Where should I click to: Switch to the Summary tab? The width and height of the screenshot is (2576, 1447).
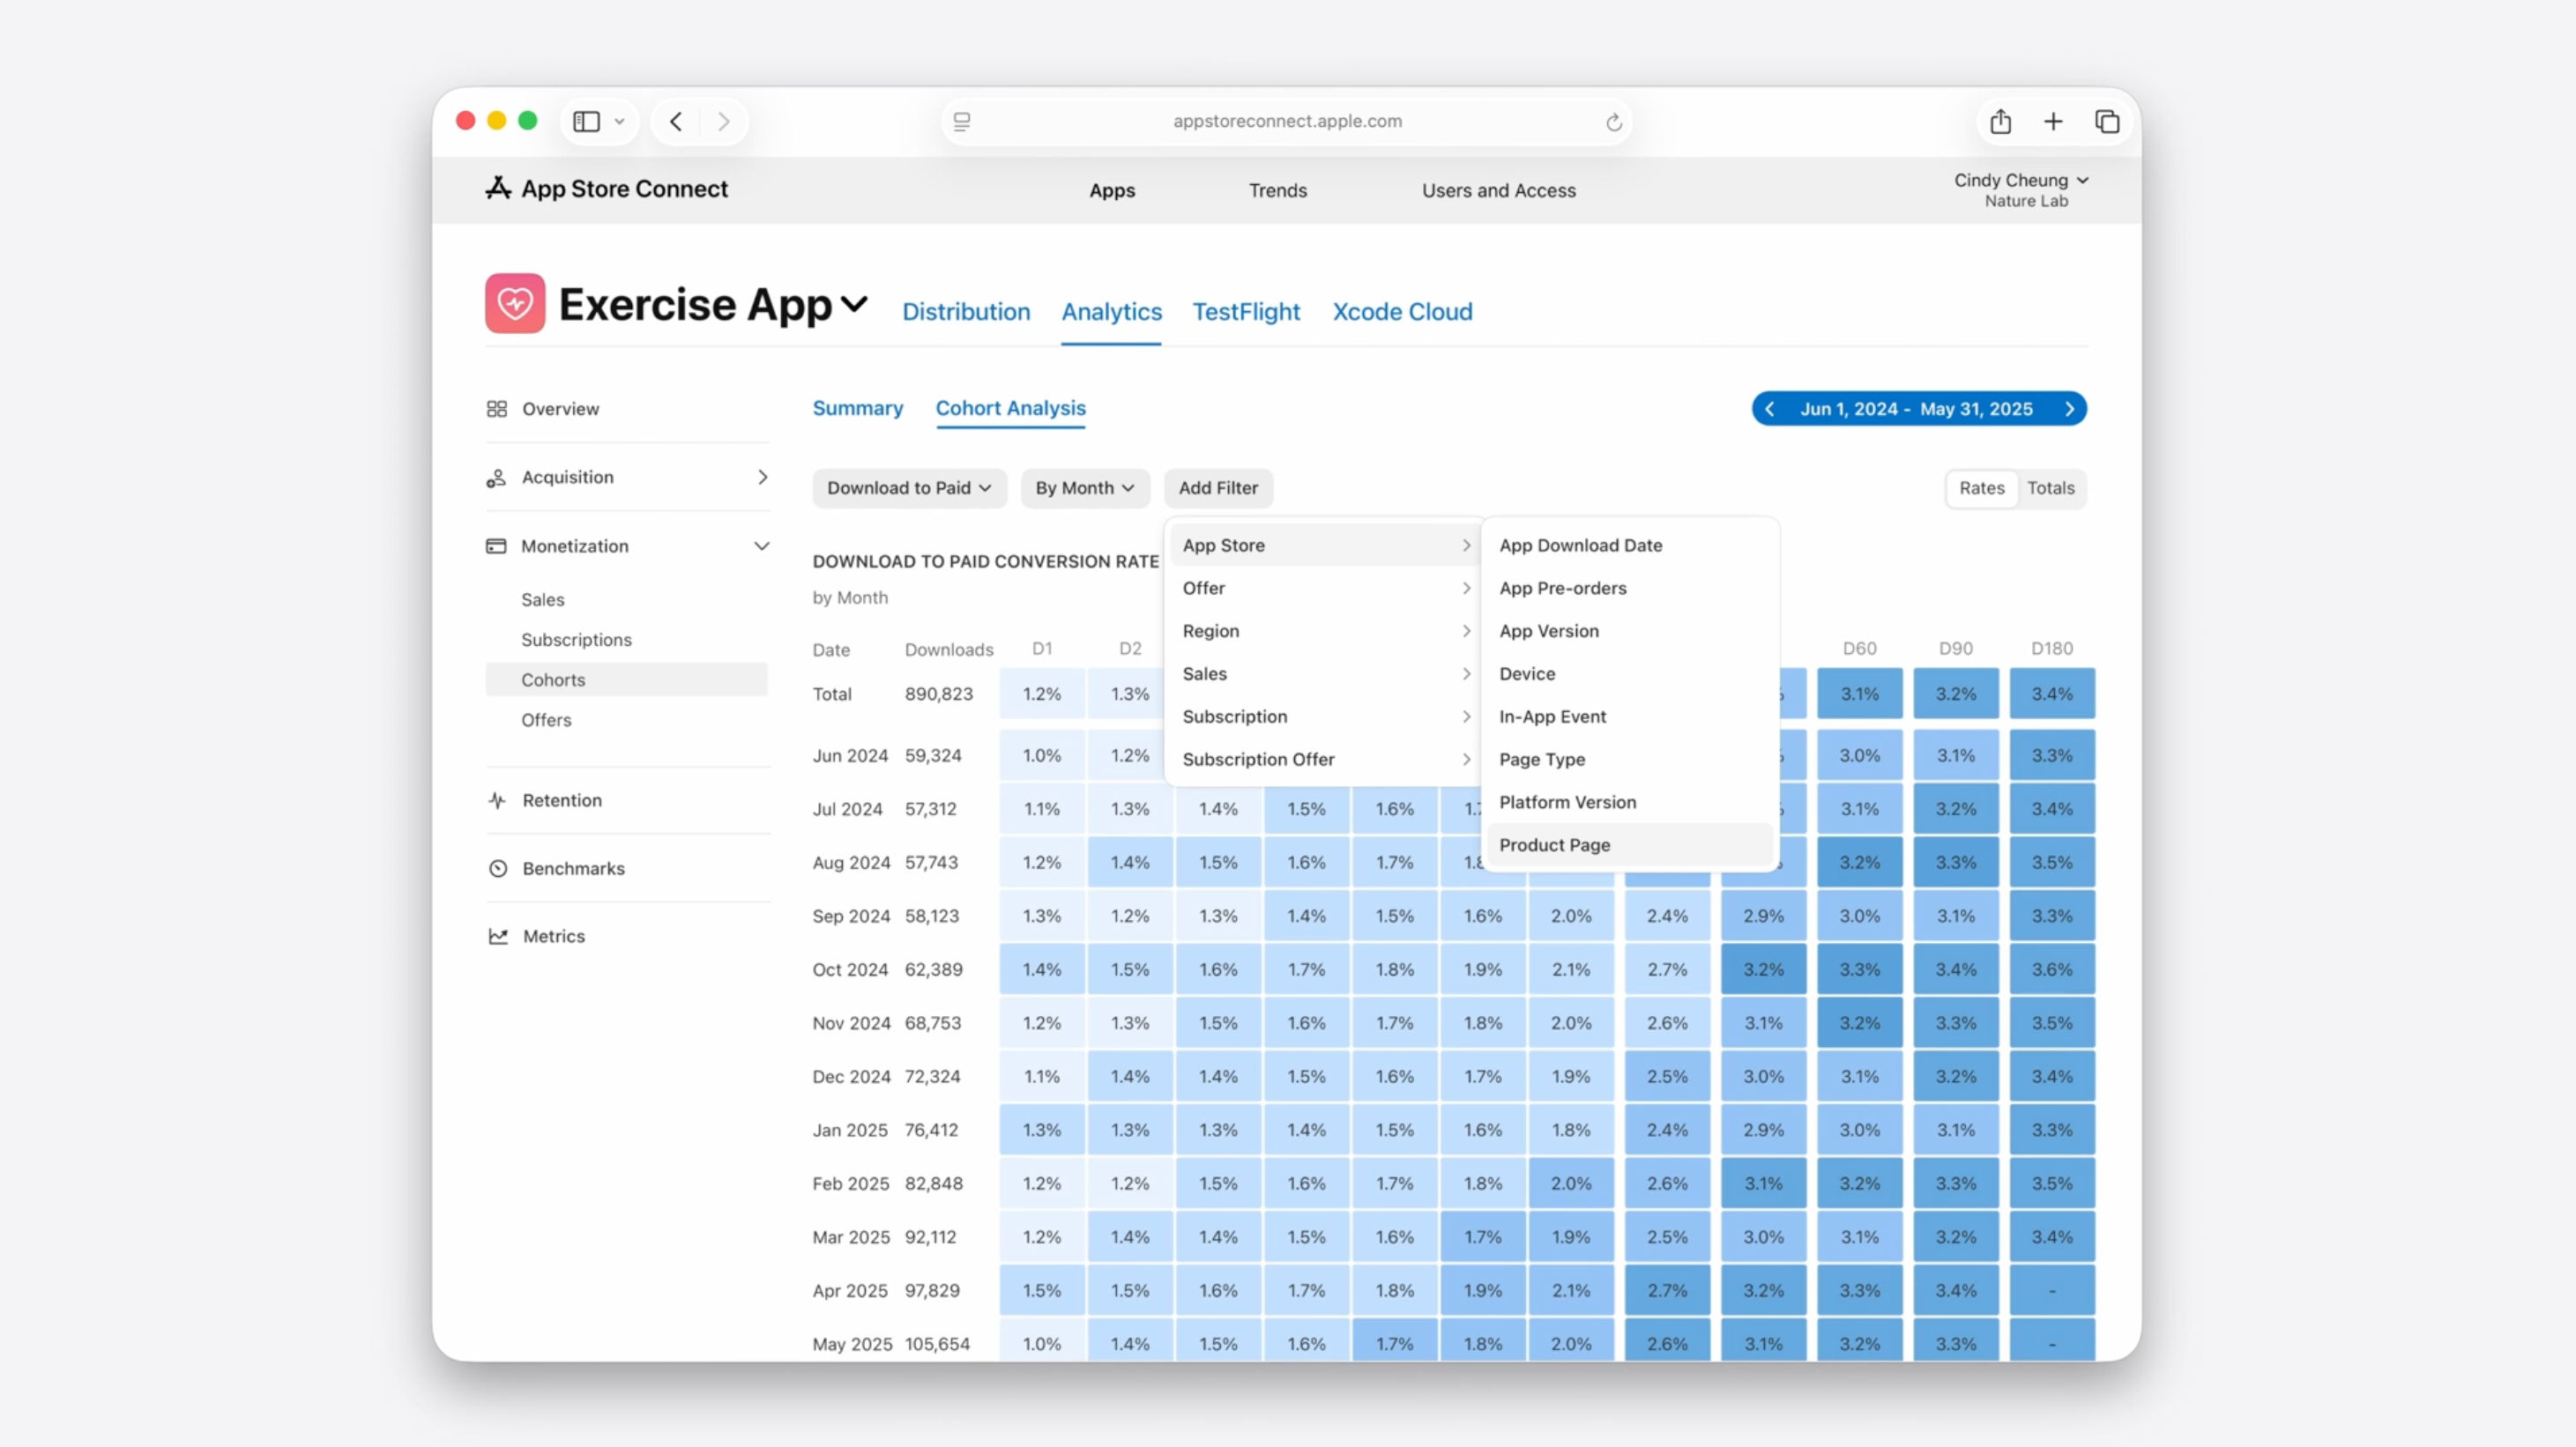pos(857,409)
